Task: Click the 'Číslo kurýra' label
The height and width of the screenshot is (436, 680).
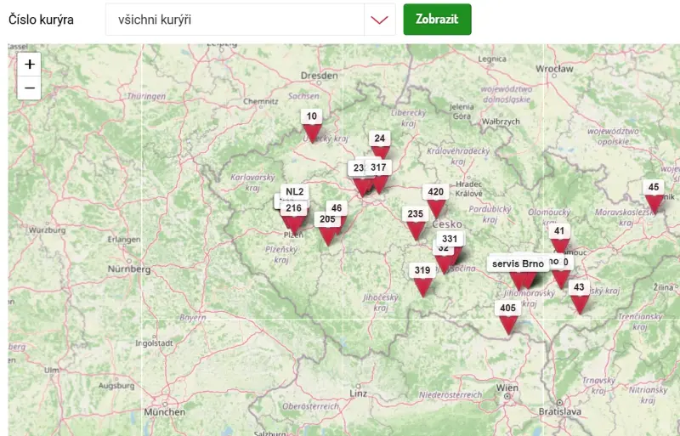Action: tap(41, 20)
